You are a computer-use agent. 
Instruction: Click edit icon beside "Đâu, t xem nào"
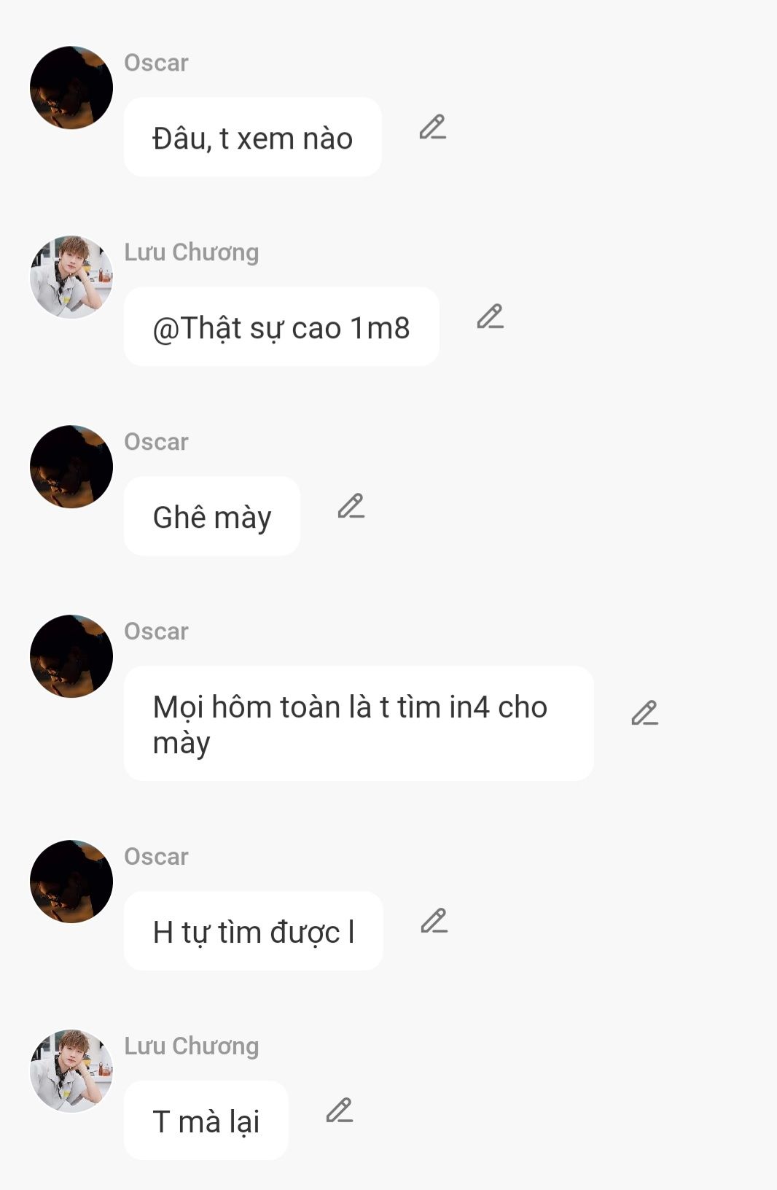coord(432,127)
